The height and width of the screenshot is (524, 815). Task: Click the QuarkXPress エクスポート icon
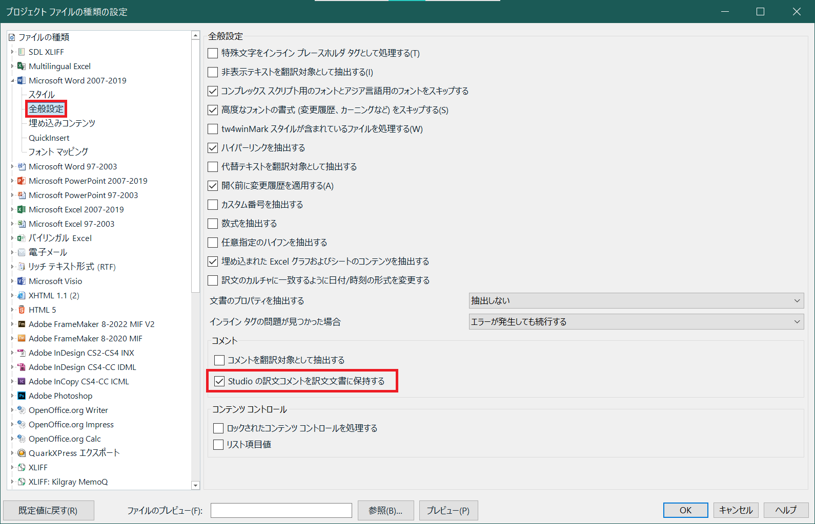coord(22,453)
